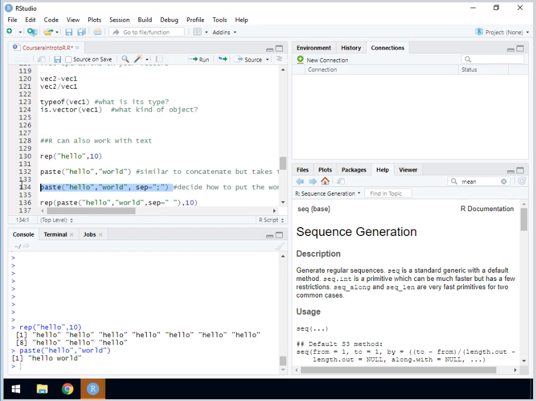Viewport: 536px width, 401px height.
Task: Open the Addins dropdown
Action: click(224, 32)
